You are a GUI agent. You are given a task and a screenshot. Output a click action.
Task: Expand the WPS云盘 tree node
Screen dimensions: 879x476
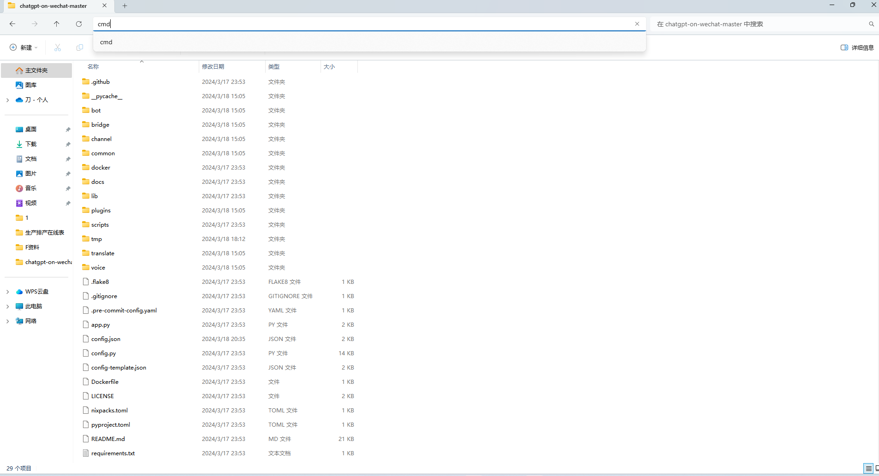[8, 292]
